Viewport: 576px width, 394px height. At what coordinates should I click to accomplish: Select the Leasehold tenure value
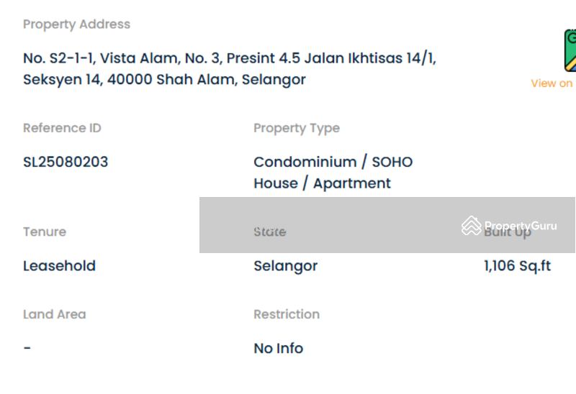59,265
